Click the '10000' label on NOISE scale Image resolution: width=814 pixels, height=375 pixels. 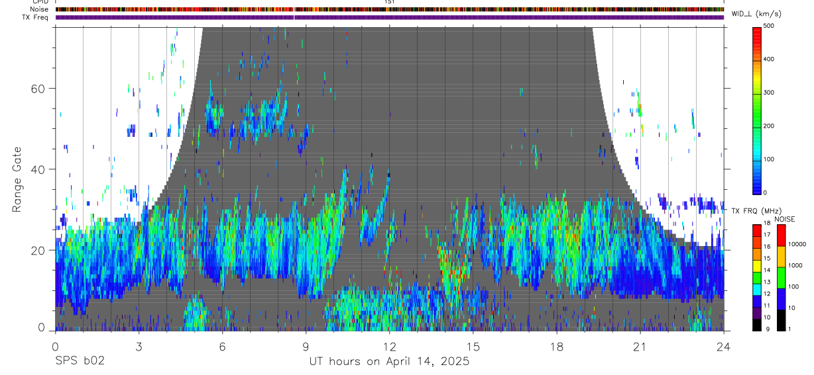pos(797,245)
